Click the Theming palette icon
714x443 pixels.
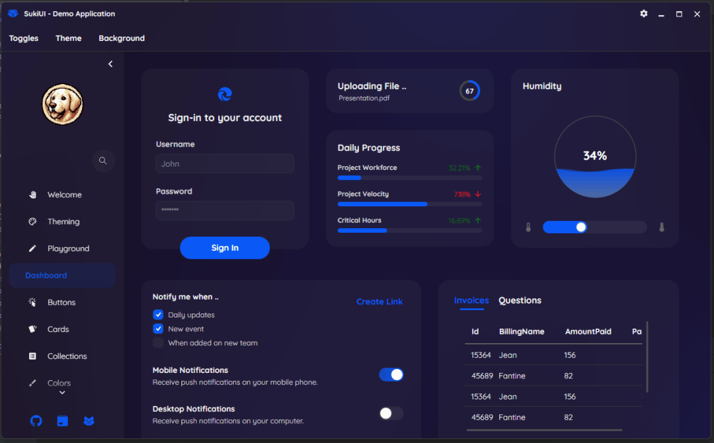(32, 221)
